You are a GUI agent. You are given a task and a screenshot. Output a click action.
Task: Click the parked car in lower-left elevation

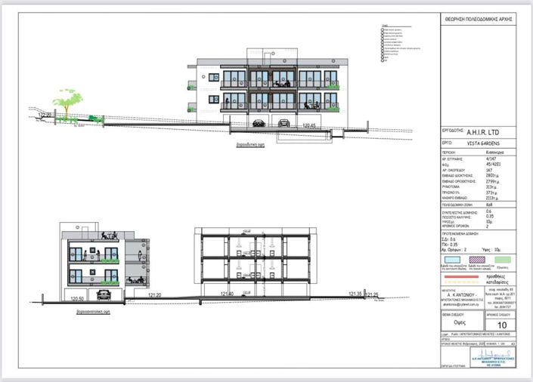pos(104,294)
